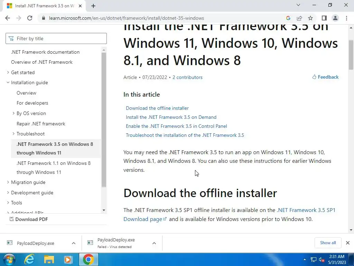
Task: Open the tab search down-arrow in title bar
Action: pos(298,5)
